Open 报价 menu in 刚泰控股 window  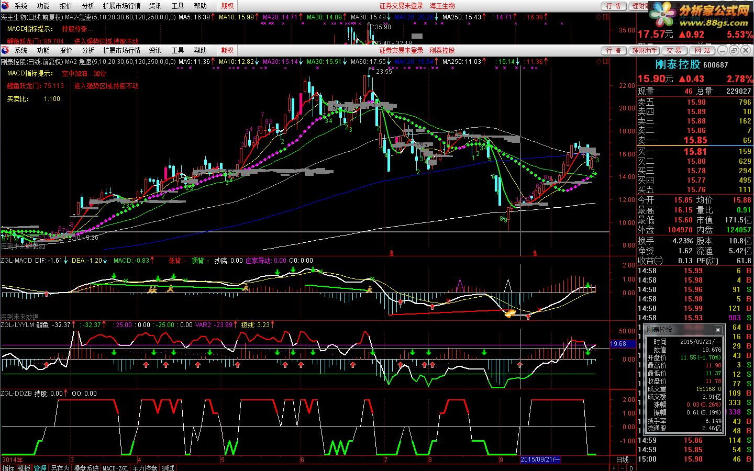tap(66, 50)
